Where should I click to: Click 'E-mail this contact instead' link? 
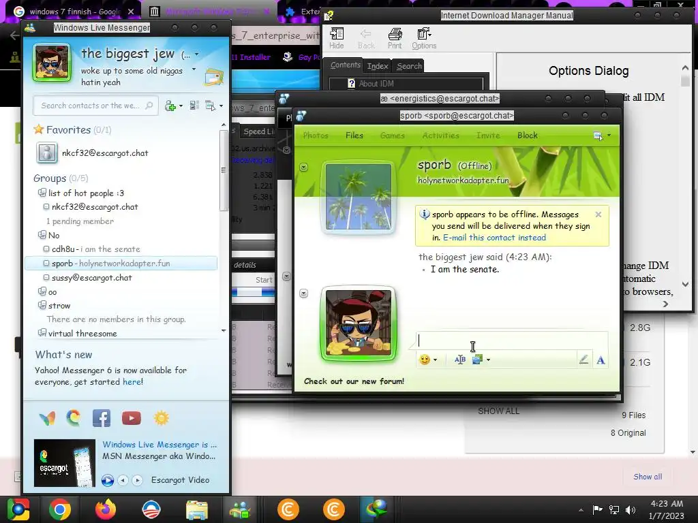tap(494, 238)
